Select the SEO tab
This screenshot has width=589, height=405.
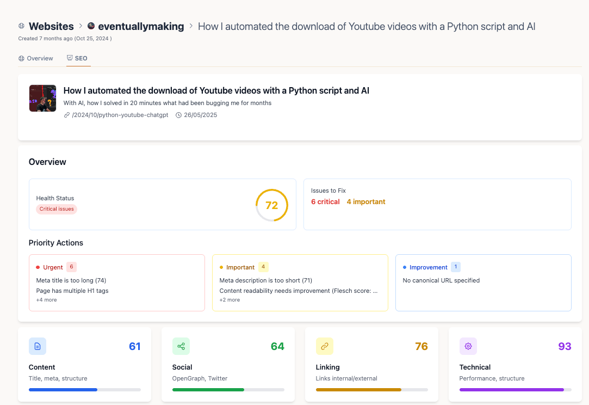click(78, 58)
